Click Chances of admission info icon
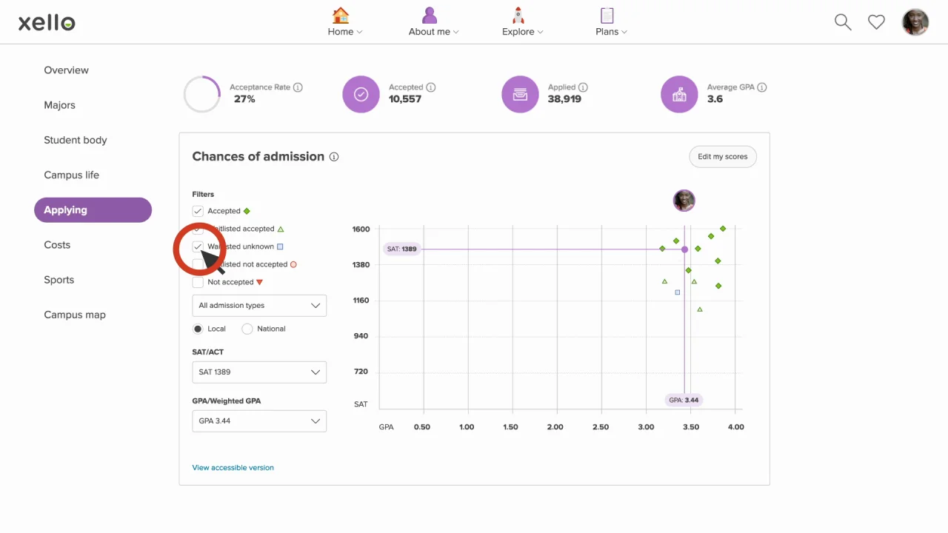 334,157
